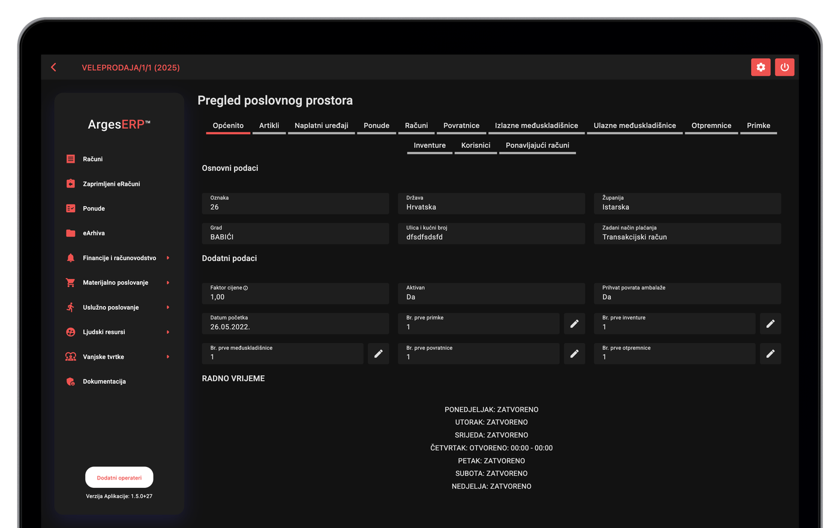840x528 pixels.
Task: Click the Dodatni operateri button
Action: [119, 478]
